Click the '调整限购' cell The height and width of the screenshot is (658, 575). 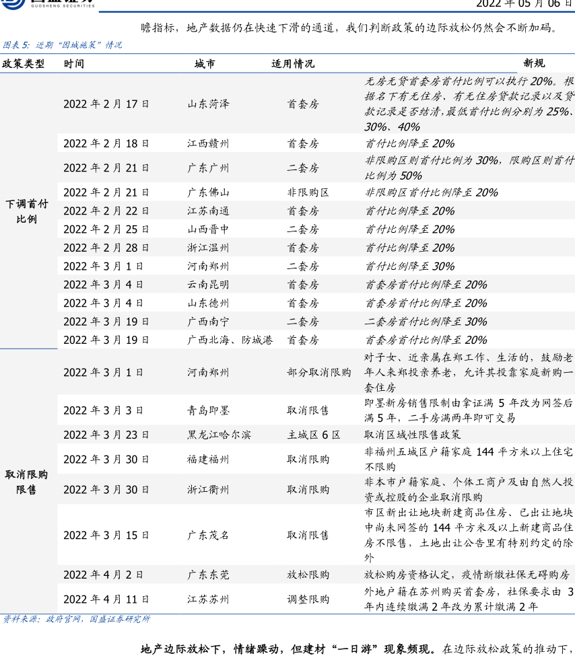308,599
